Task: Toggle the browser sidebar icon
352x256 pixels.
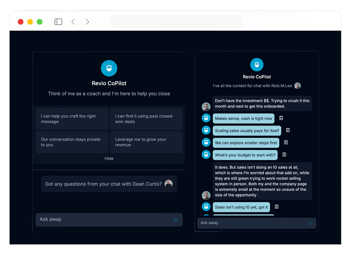Action: (x=58, y=22)
